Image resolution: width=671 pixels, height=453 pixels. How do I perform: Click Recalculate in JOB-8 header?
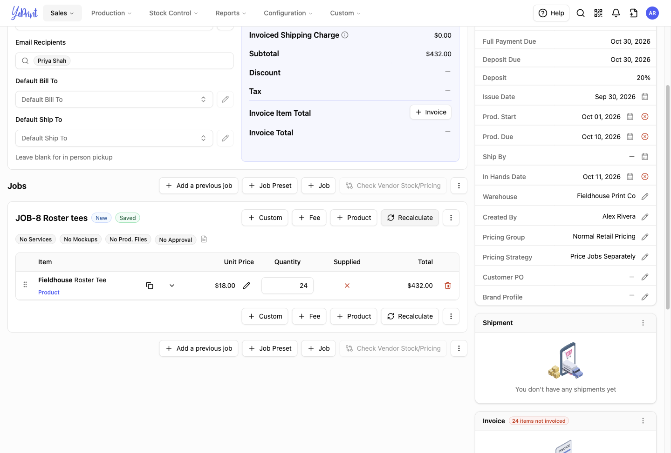pyautogui.click(x=410, y=218)
